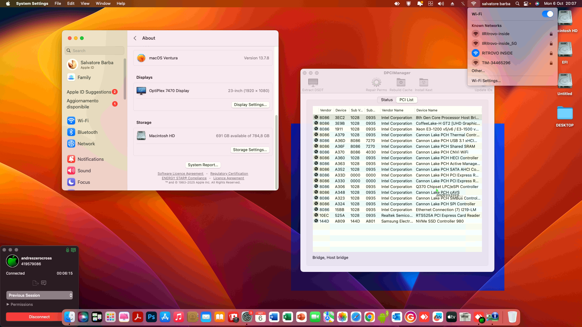Screen dimensions: 582x327
Task: Open the File menu in the menu bar
Action: coord(58,4)
